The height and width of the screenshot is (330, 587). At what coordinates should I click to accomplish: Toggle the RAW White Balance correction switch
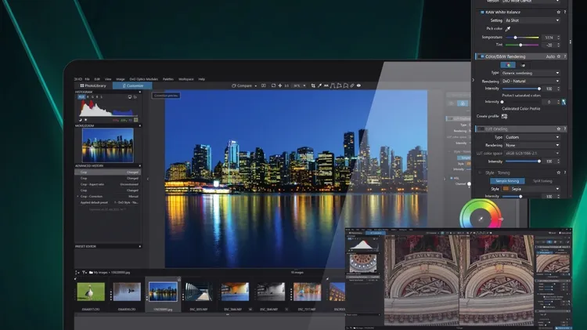(x=481, y=13)
